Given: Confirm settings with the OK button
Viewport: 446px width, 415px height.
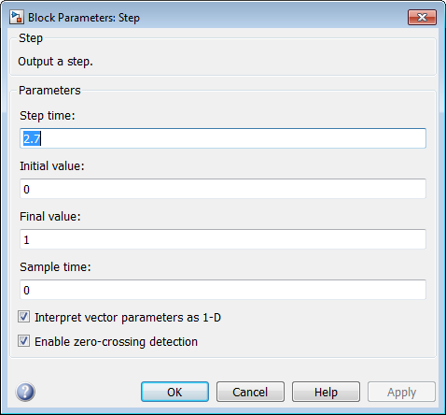Looking at the screenshot, I should [x=174, y=392].
